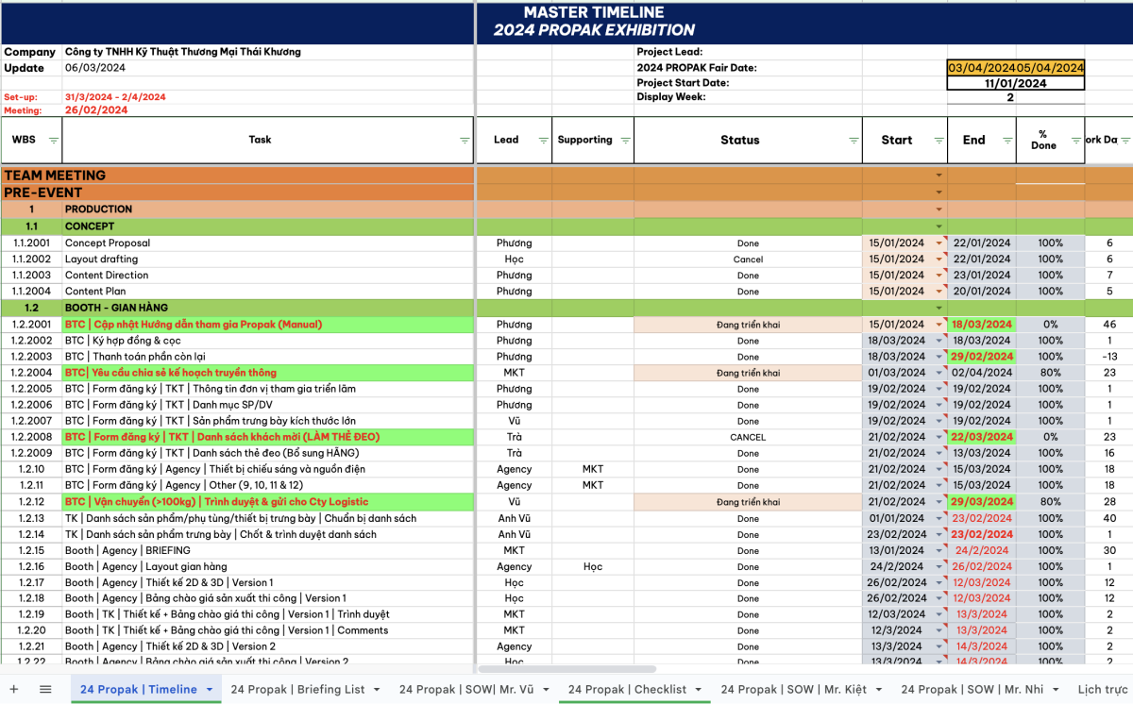Open the Task column filter
Image resolution: width=1133 pixels, height=704 pixels.
click(465, 140)
